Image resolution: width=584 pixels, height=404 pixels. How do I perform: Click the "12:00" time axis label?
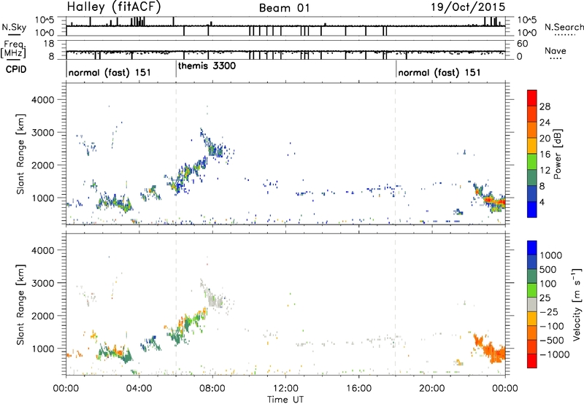(x=285, y=389)
